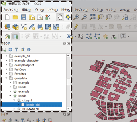Screen dimensions: 137x122
Task: Click the Open Project folder icon
Action: (x=15, y=17)
